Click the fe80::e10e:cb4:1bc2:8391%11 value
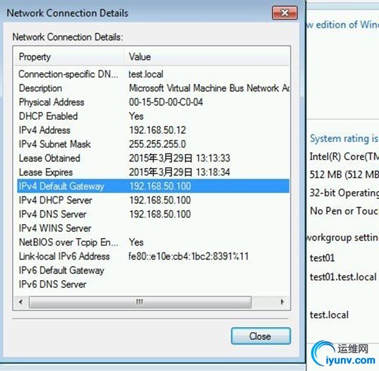 tap(189, 256)
